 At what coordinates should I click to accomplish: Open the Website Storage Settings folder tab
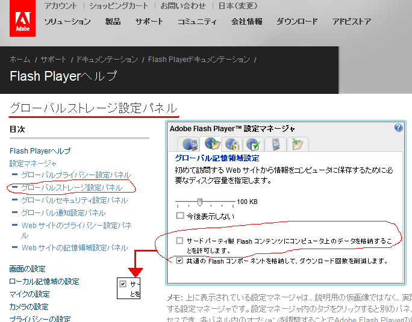(297, 144)
